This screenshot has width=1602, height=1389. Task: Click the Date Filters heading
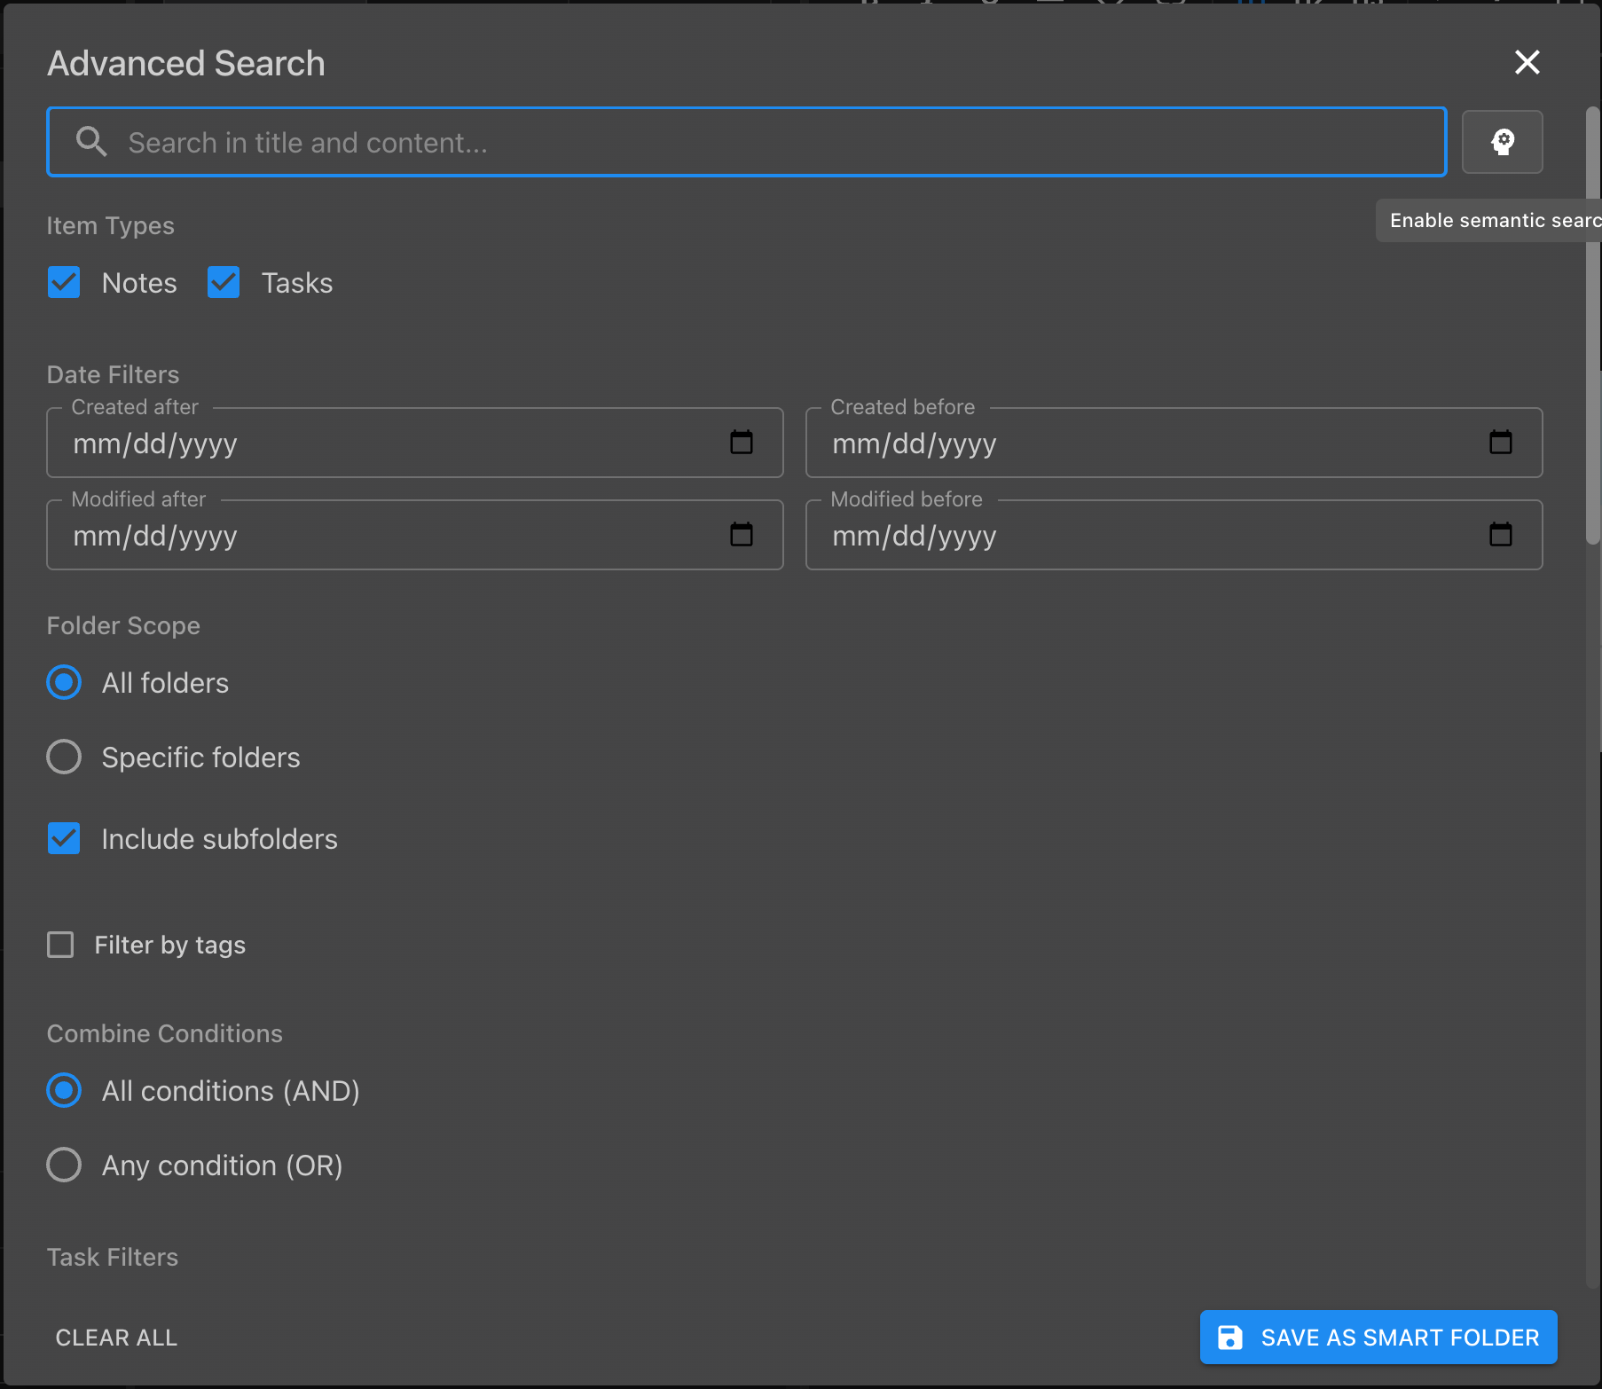point(113,375)
